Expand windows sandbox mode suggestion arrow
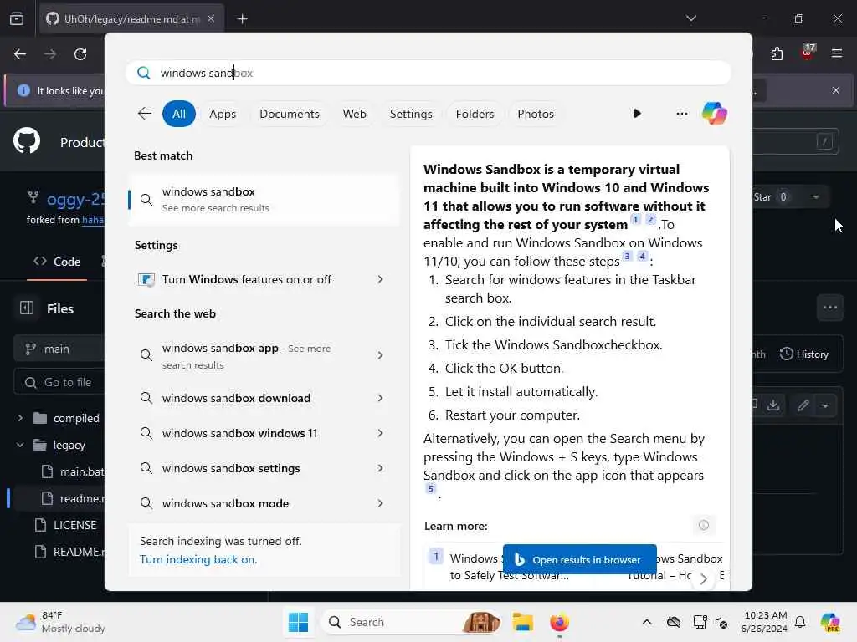 pos(381,503)
